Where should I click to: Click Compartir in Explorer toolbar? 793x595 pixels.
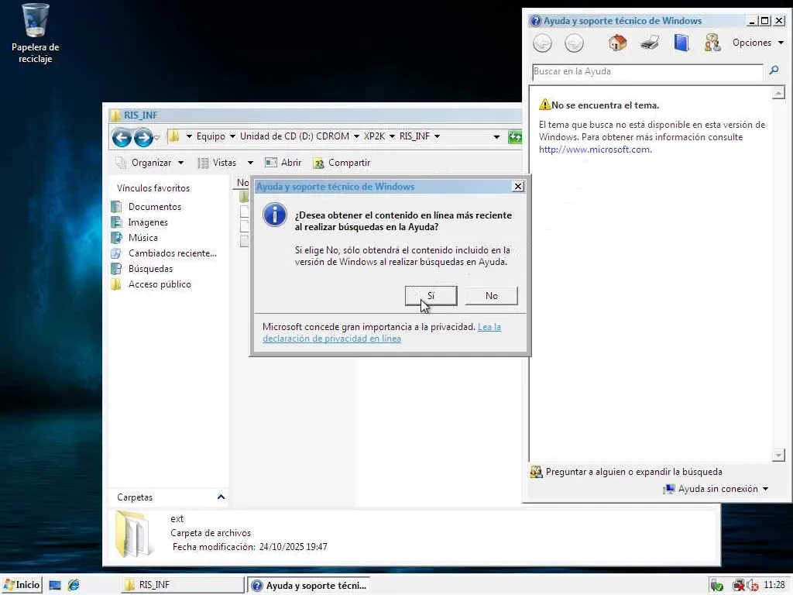point(342,163)
